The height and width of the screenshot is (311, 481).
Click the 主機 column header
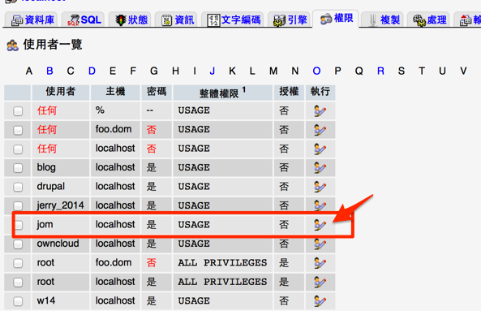[x=115, y=92]
